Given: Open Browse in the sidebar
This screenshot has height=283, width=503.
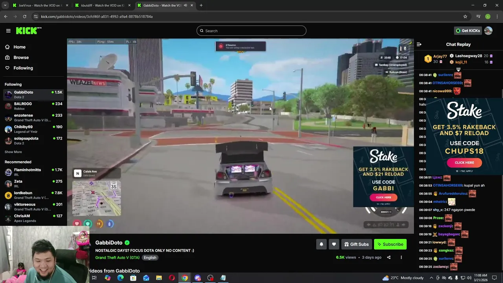Looking at the screenshot, I should pos(21,57).
